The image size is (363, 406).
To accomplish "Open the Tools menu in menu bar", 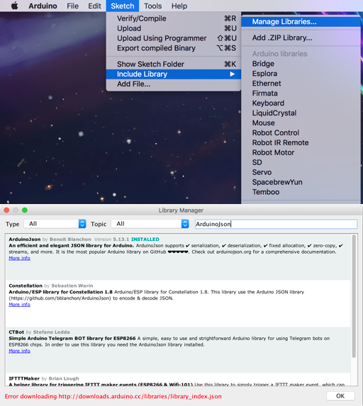I will [x=153, y=6].
